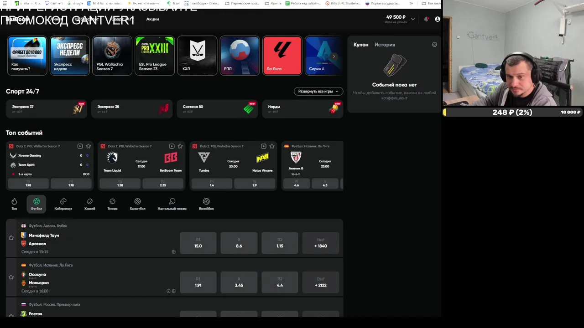Image resolution: width=584 pixels, height=328 pixels.
Task: Open the notifications bell icon
Action: click(x=426, y=19)
